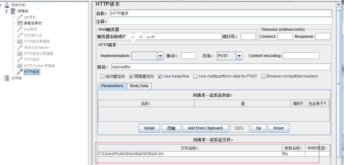Select the pos请求 tree item
The image size is (344, 165).
[x=30, y=29]
